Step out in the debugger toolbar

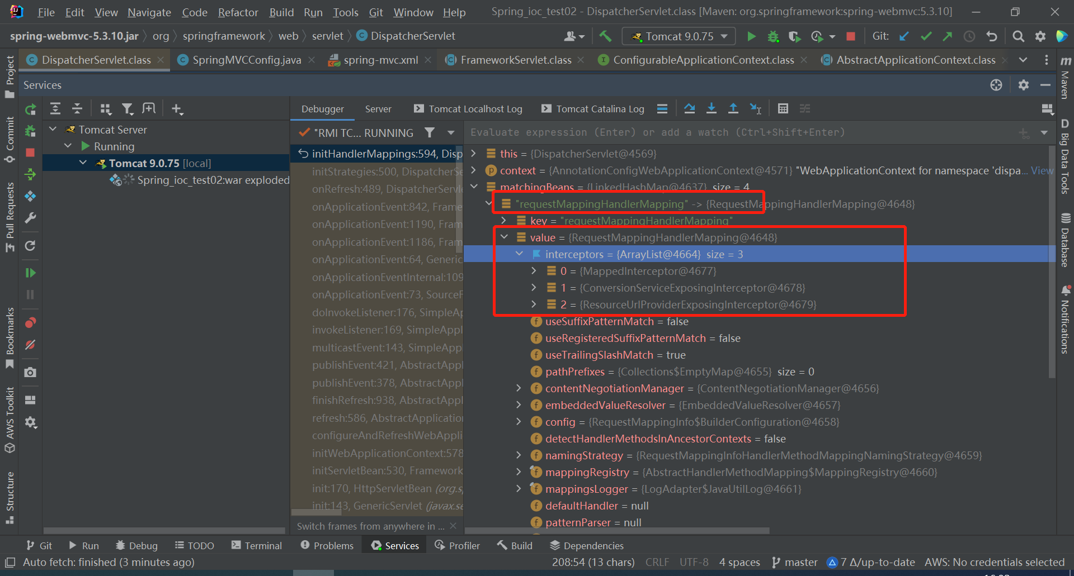tap(733, 108)
